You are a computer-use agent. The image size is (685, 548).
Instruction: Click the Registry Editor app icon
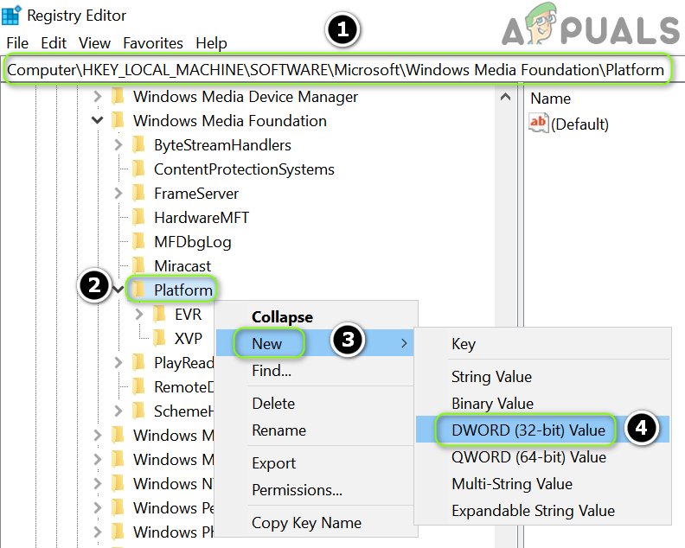click(x=12, y=15)
